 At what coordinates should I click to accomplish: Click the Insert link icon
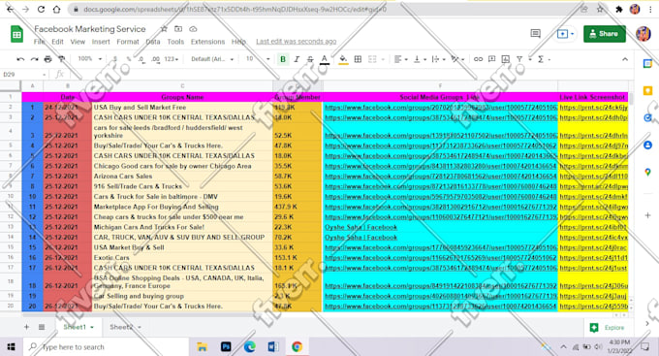478,59
